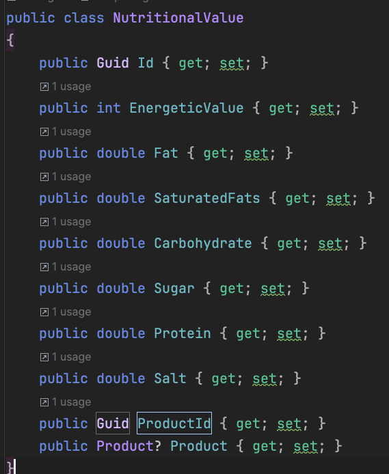389x474 pixels.
Task: Click usage icon above EnergeticValue property
Action: [x=44, y=87]
